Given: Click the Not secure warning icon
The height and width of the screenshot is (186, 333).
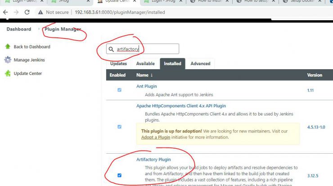Looking at the screenshot, I should pyautogui.click(x=40, y=12).
